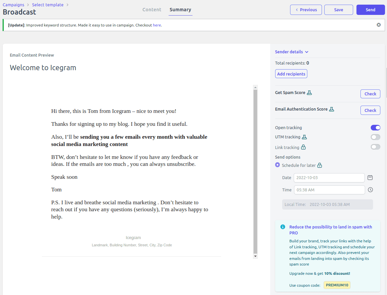Click email preview scroll up arrow
Image resolution: width=387 pixels, height=295 pixels.
(255, 87)
